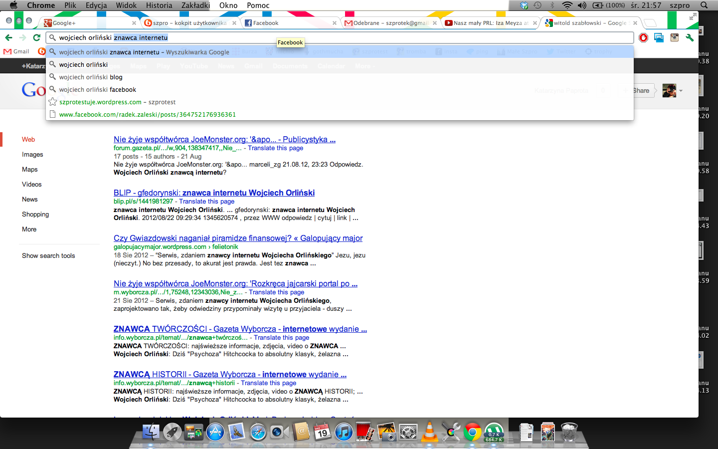The image size is (718, 449).
Task: Launch VLC cone from the Dock
Action: point(429,432)
